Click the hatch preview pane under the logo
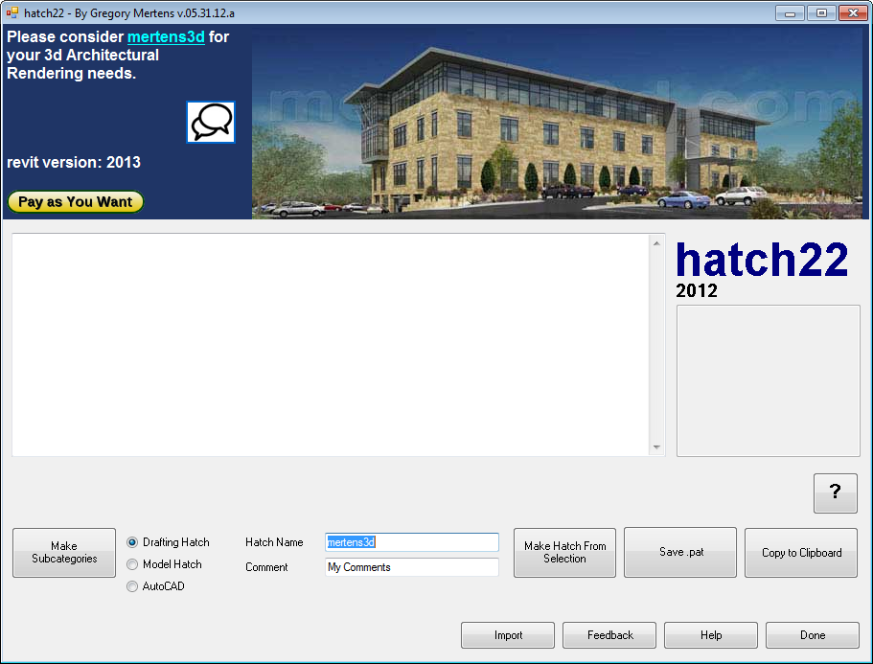 [x=769, y=380]
